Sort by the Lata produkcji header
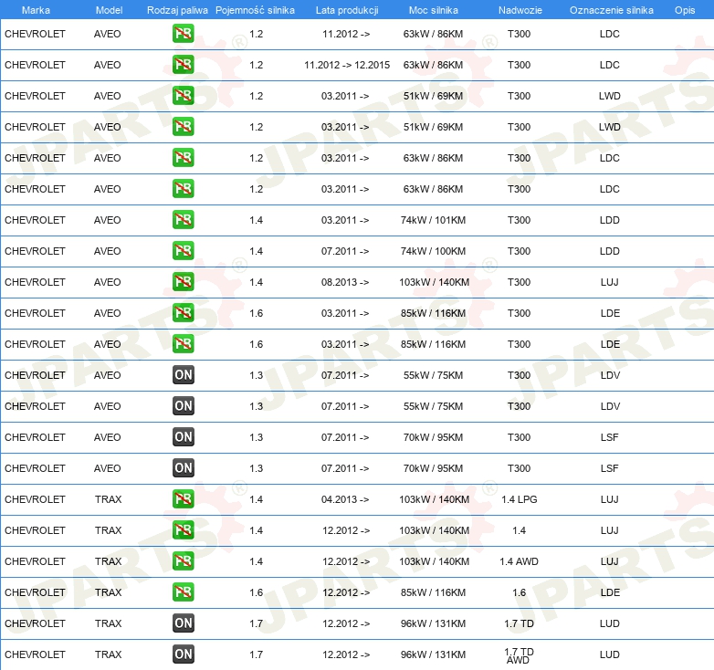Screen dimensions: 714x670 pyautogui.click(x=345, y=9)
